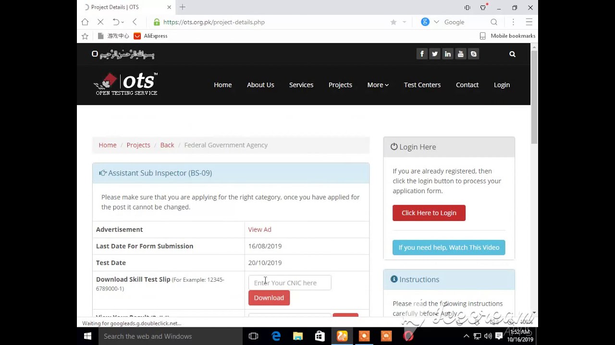Open Microsoft Store from taskbar
The height and width of the screenshot is (345, 615).
click(320, 336)
